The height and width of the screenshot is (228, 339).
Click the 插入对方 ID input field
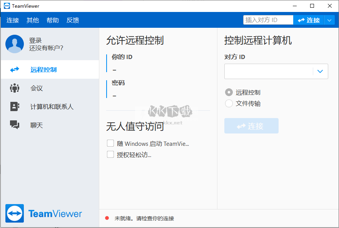268,20
